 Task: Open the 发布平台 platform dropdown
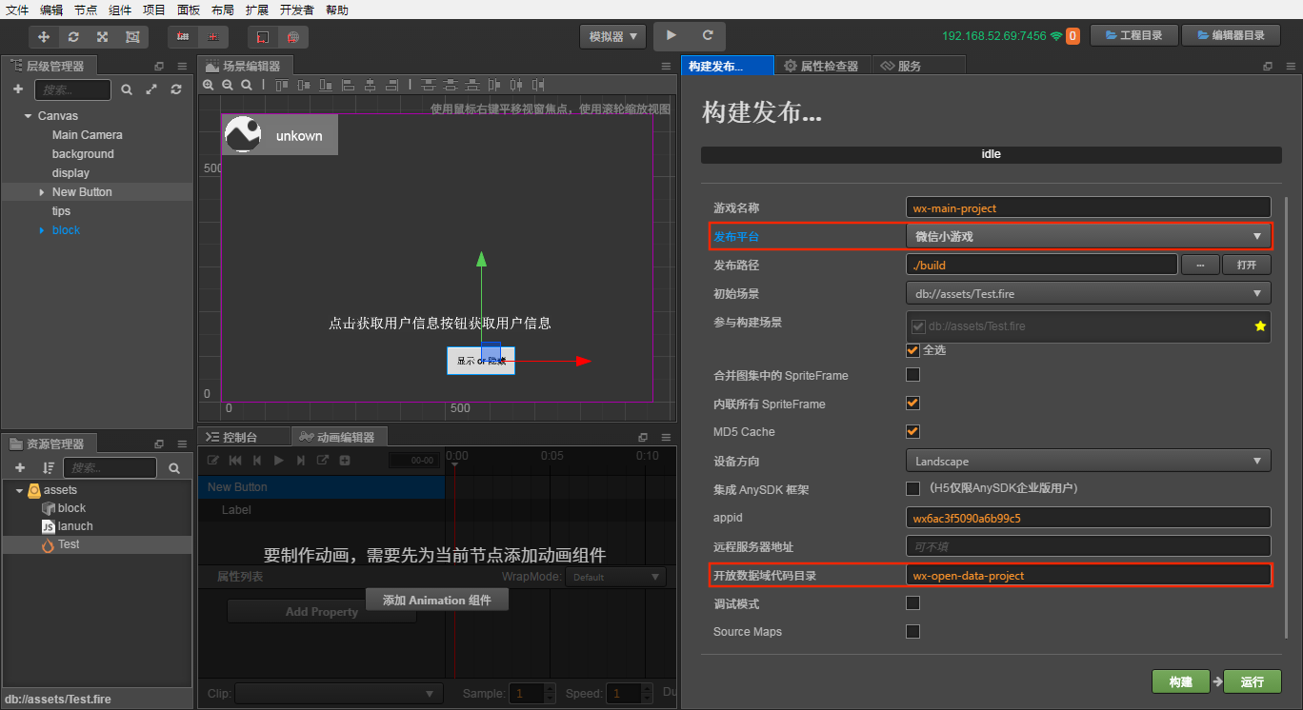coord(1088,236)
